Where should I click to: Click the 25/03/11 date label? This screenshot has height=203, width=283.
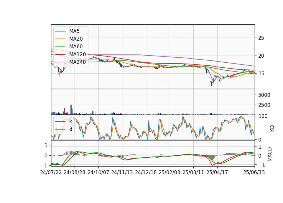(193, 172)
